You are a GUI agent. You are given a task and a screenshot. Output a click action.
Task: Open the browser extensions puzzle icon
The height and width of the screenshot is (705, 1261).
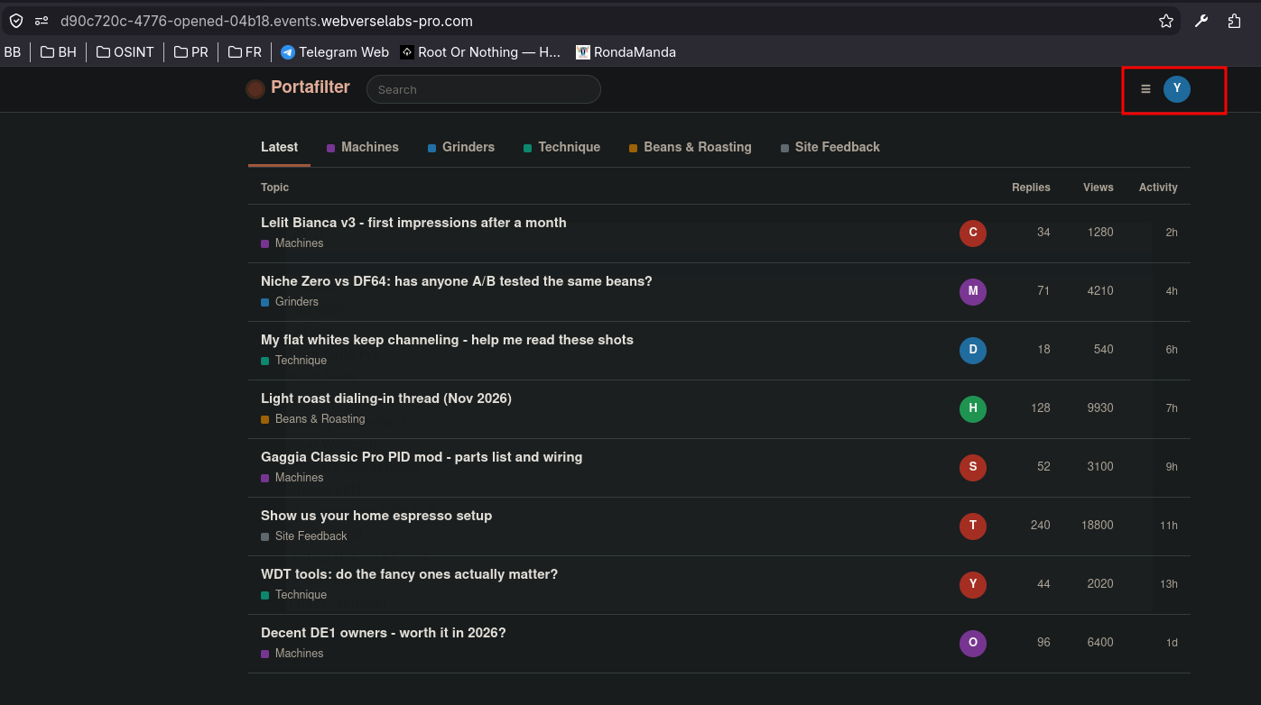coord(1234,21)
